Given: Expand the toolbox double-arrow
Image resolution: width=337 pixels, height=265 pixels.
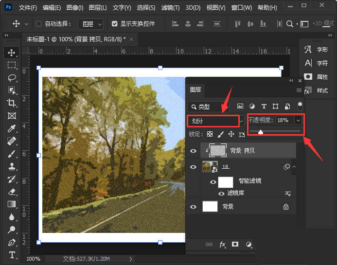Looking at the screenshot, I should [x=6, y=35].
